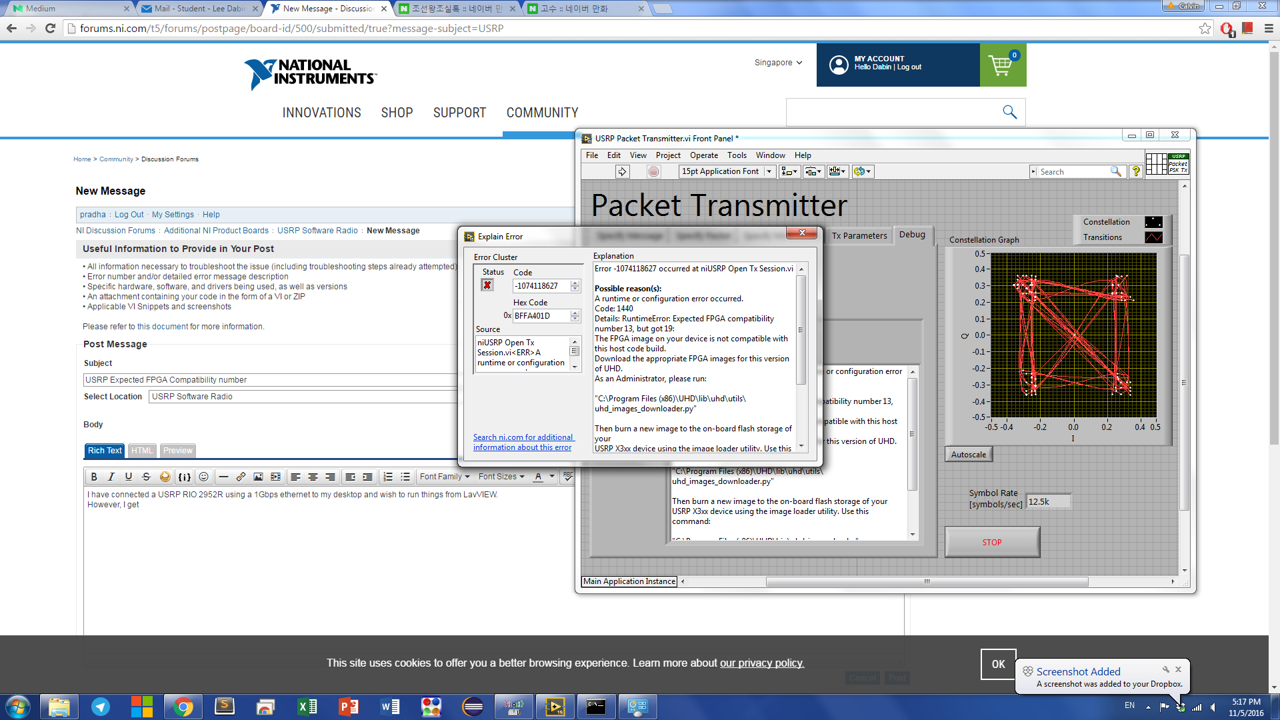Align post text left
This screenshot has height=720, width=1280.
pos(295,477)
